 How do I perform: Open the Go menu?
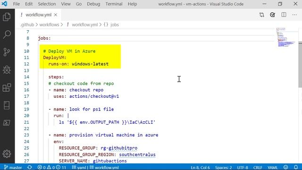(x=79, y=4)
